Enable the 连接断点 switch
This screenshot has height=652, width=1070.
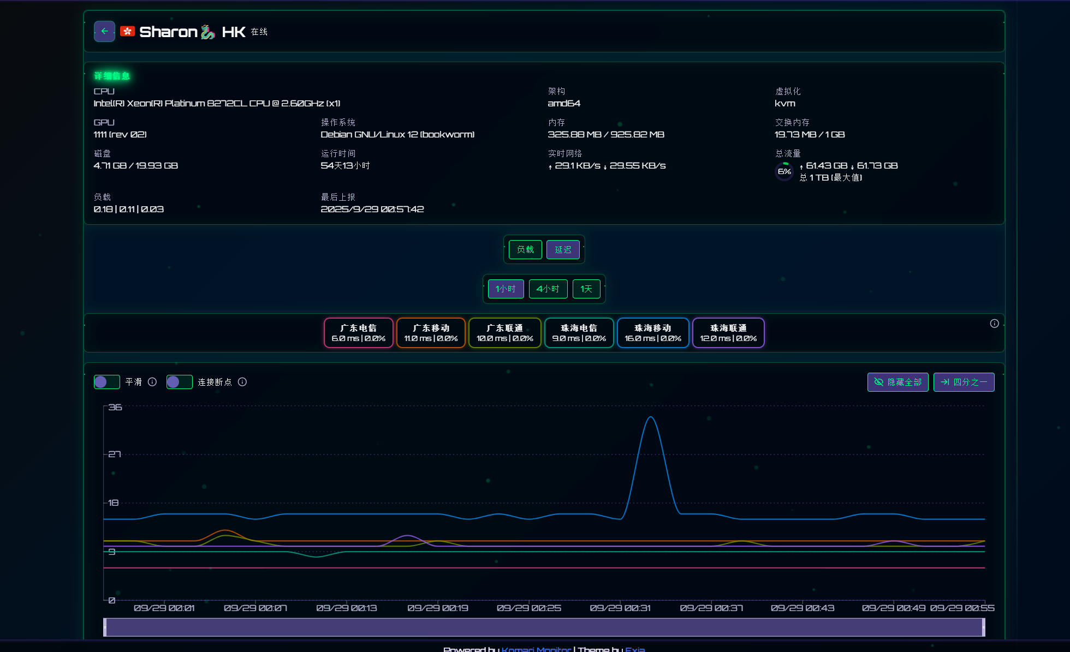(180, 382)
